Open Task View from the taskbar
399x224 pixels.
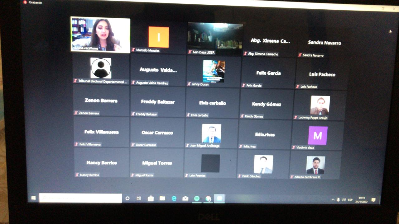[139, 198]
